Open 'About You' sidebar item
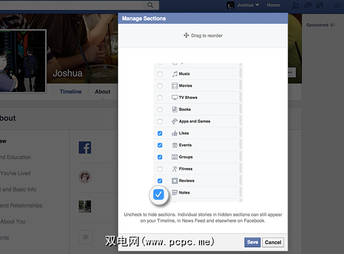Screen dimensions: 344x254 coord(13,222)
